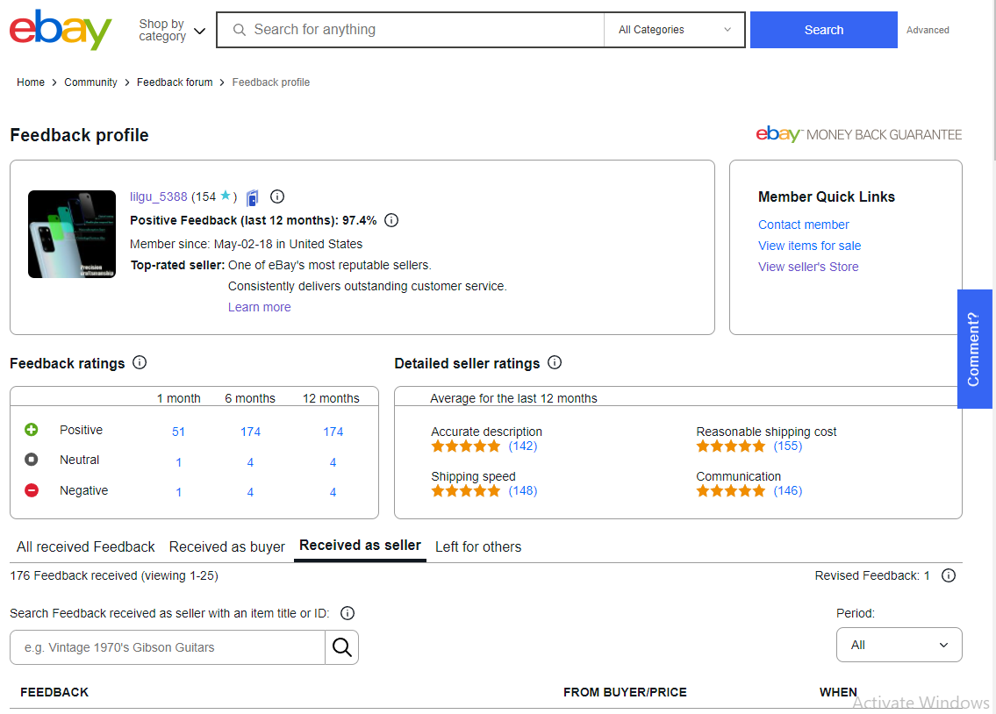Viewport: 996px width, 714px height.
Task: Switch to Received as buyer tab
Action: (226, 547)
